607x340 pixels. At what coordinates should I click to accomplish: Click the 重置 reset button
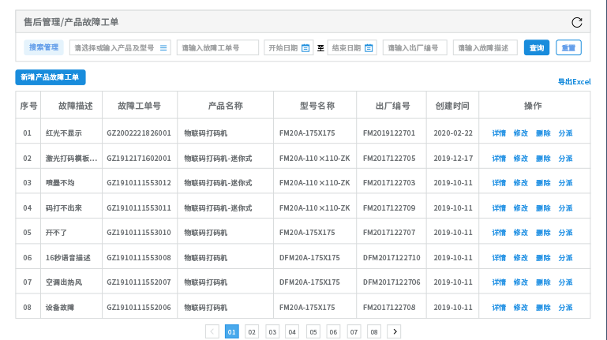(x=568, y=48)
